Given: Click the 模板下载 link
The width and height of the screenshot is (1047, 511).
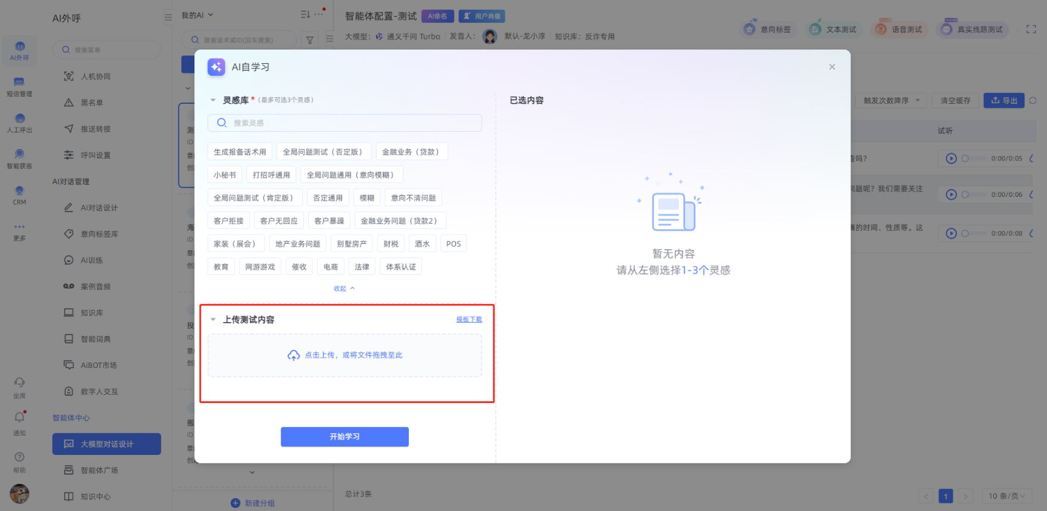Looking at the screenshot, I should click(469, 320).
